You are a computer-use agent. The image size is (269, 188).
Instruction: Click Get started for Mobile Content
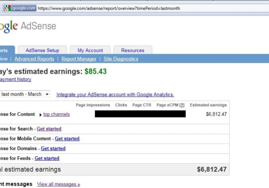click(x=67, y=139)
